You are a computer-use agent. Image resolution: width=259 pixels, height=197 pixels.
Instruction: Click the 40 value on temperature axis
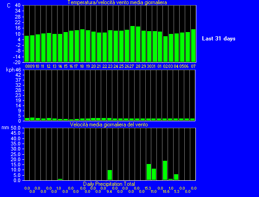[18, 5]
